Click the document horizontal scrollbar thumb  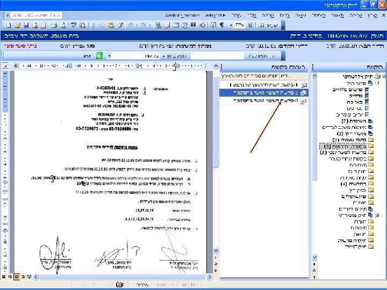point(123,277)
